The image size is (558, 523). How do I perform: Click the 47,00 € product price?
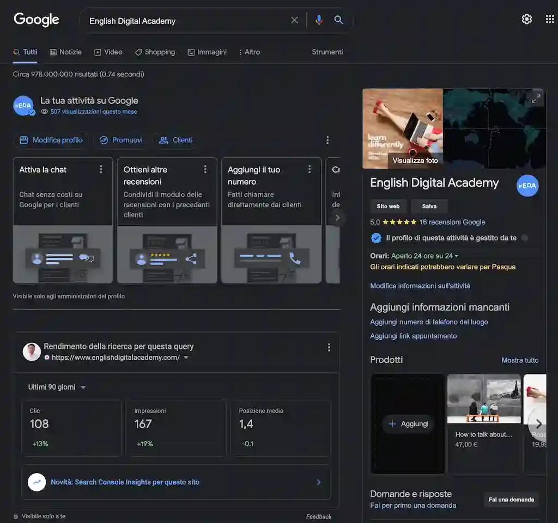click(x=466, y=445)
